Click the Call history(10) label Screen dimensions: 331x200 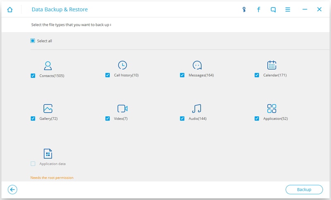coord(126,75)
